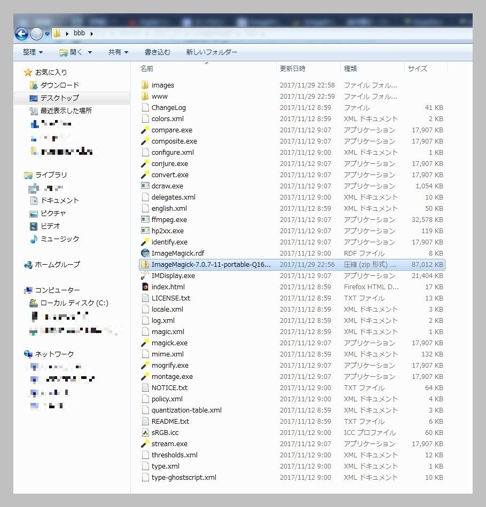
Task: Click the sRGB.icc profile icon
Action: coord(145,433)
